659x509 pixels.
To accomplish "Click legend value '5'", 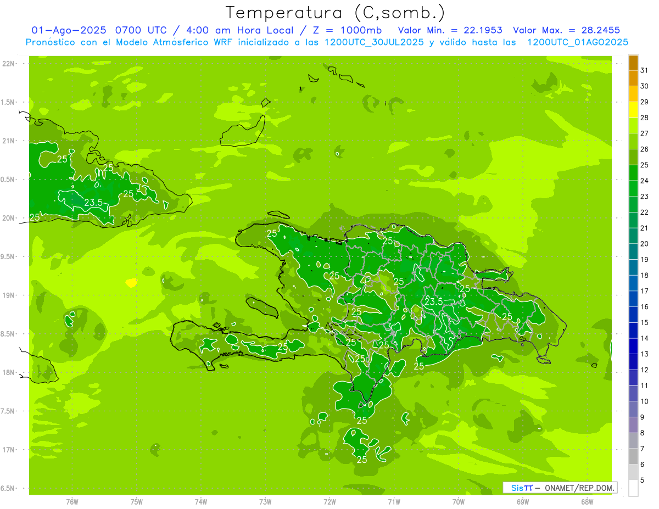I will click(643, 480).
